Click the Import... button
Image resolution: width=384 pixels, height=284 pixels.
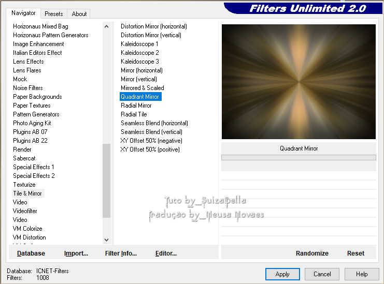[76, 253]
